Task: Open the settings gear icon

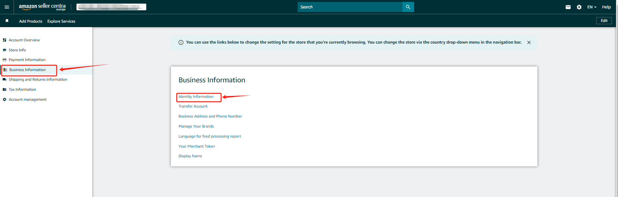Action: point(579,7)
